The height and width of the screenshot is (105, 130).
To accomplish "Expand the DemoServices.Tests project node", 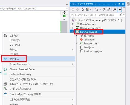I will click(x=73, y=28).
